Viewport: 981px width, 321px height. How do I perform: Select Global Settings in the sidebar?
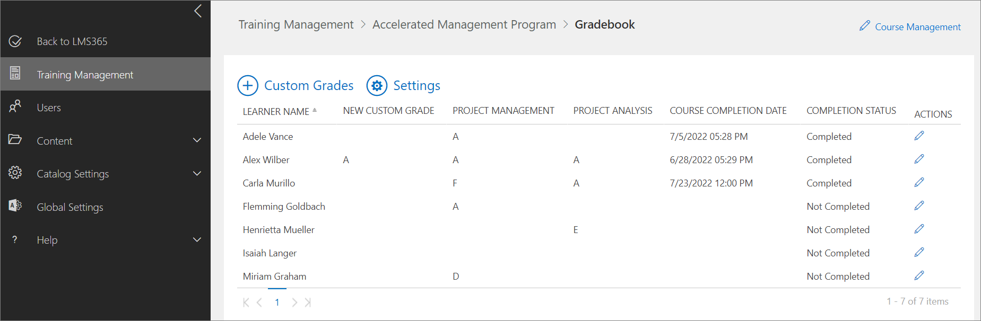click(x=70, y=207)
